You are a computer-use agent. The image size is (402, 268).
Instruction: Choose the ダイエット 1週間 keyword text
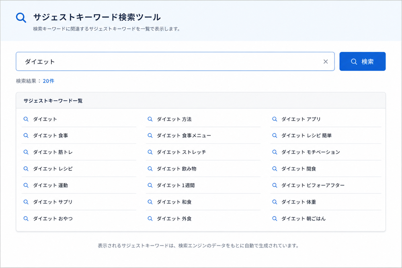tap(176, 185)
